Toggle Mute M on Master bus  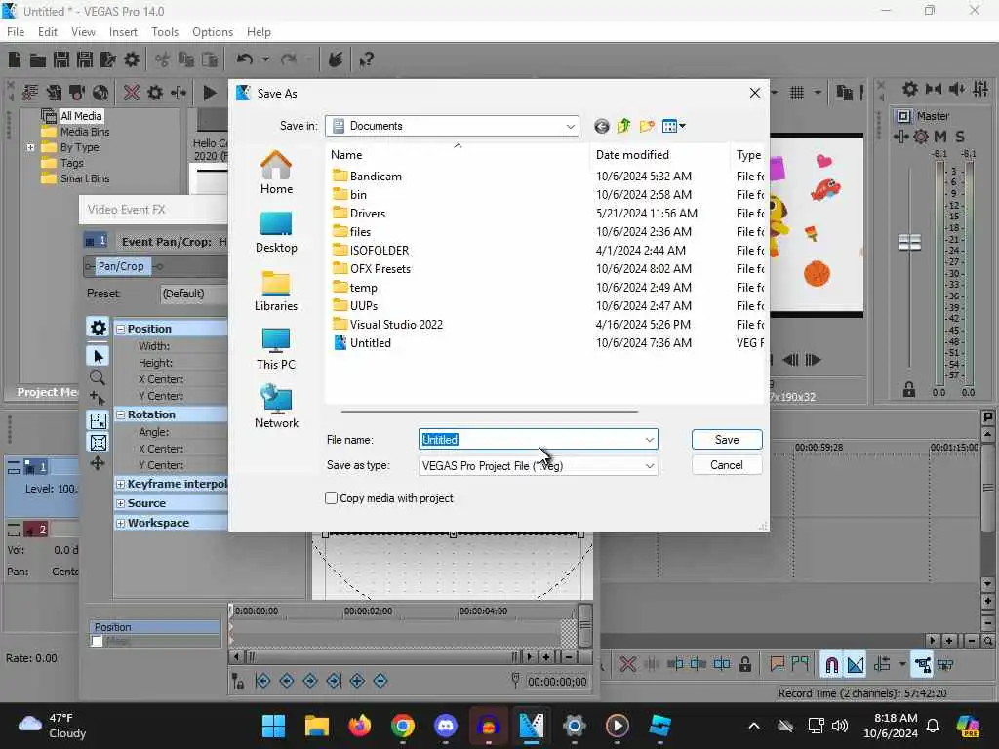coord(940,137)
